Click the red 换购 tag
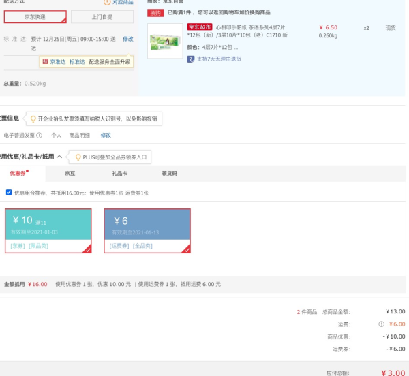The width and height of the screenshot is (409, 376). [155, 13]
